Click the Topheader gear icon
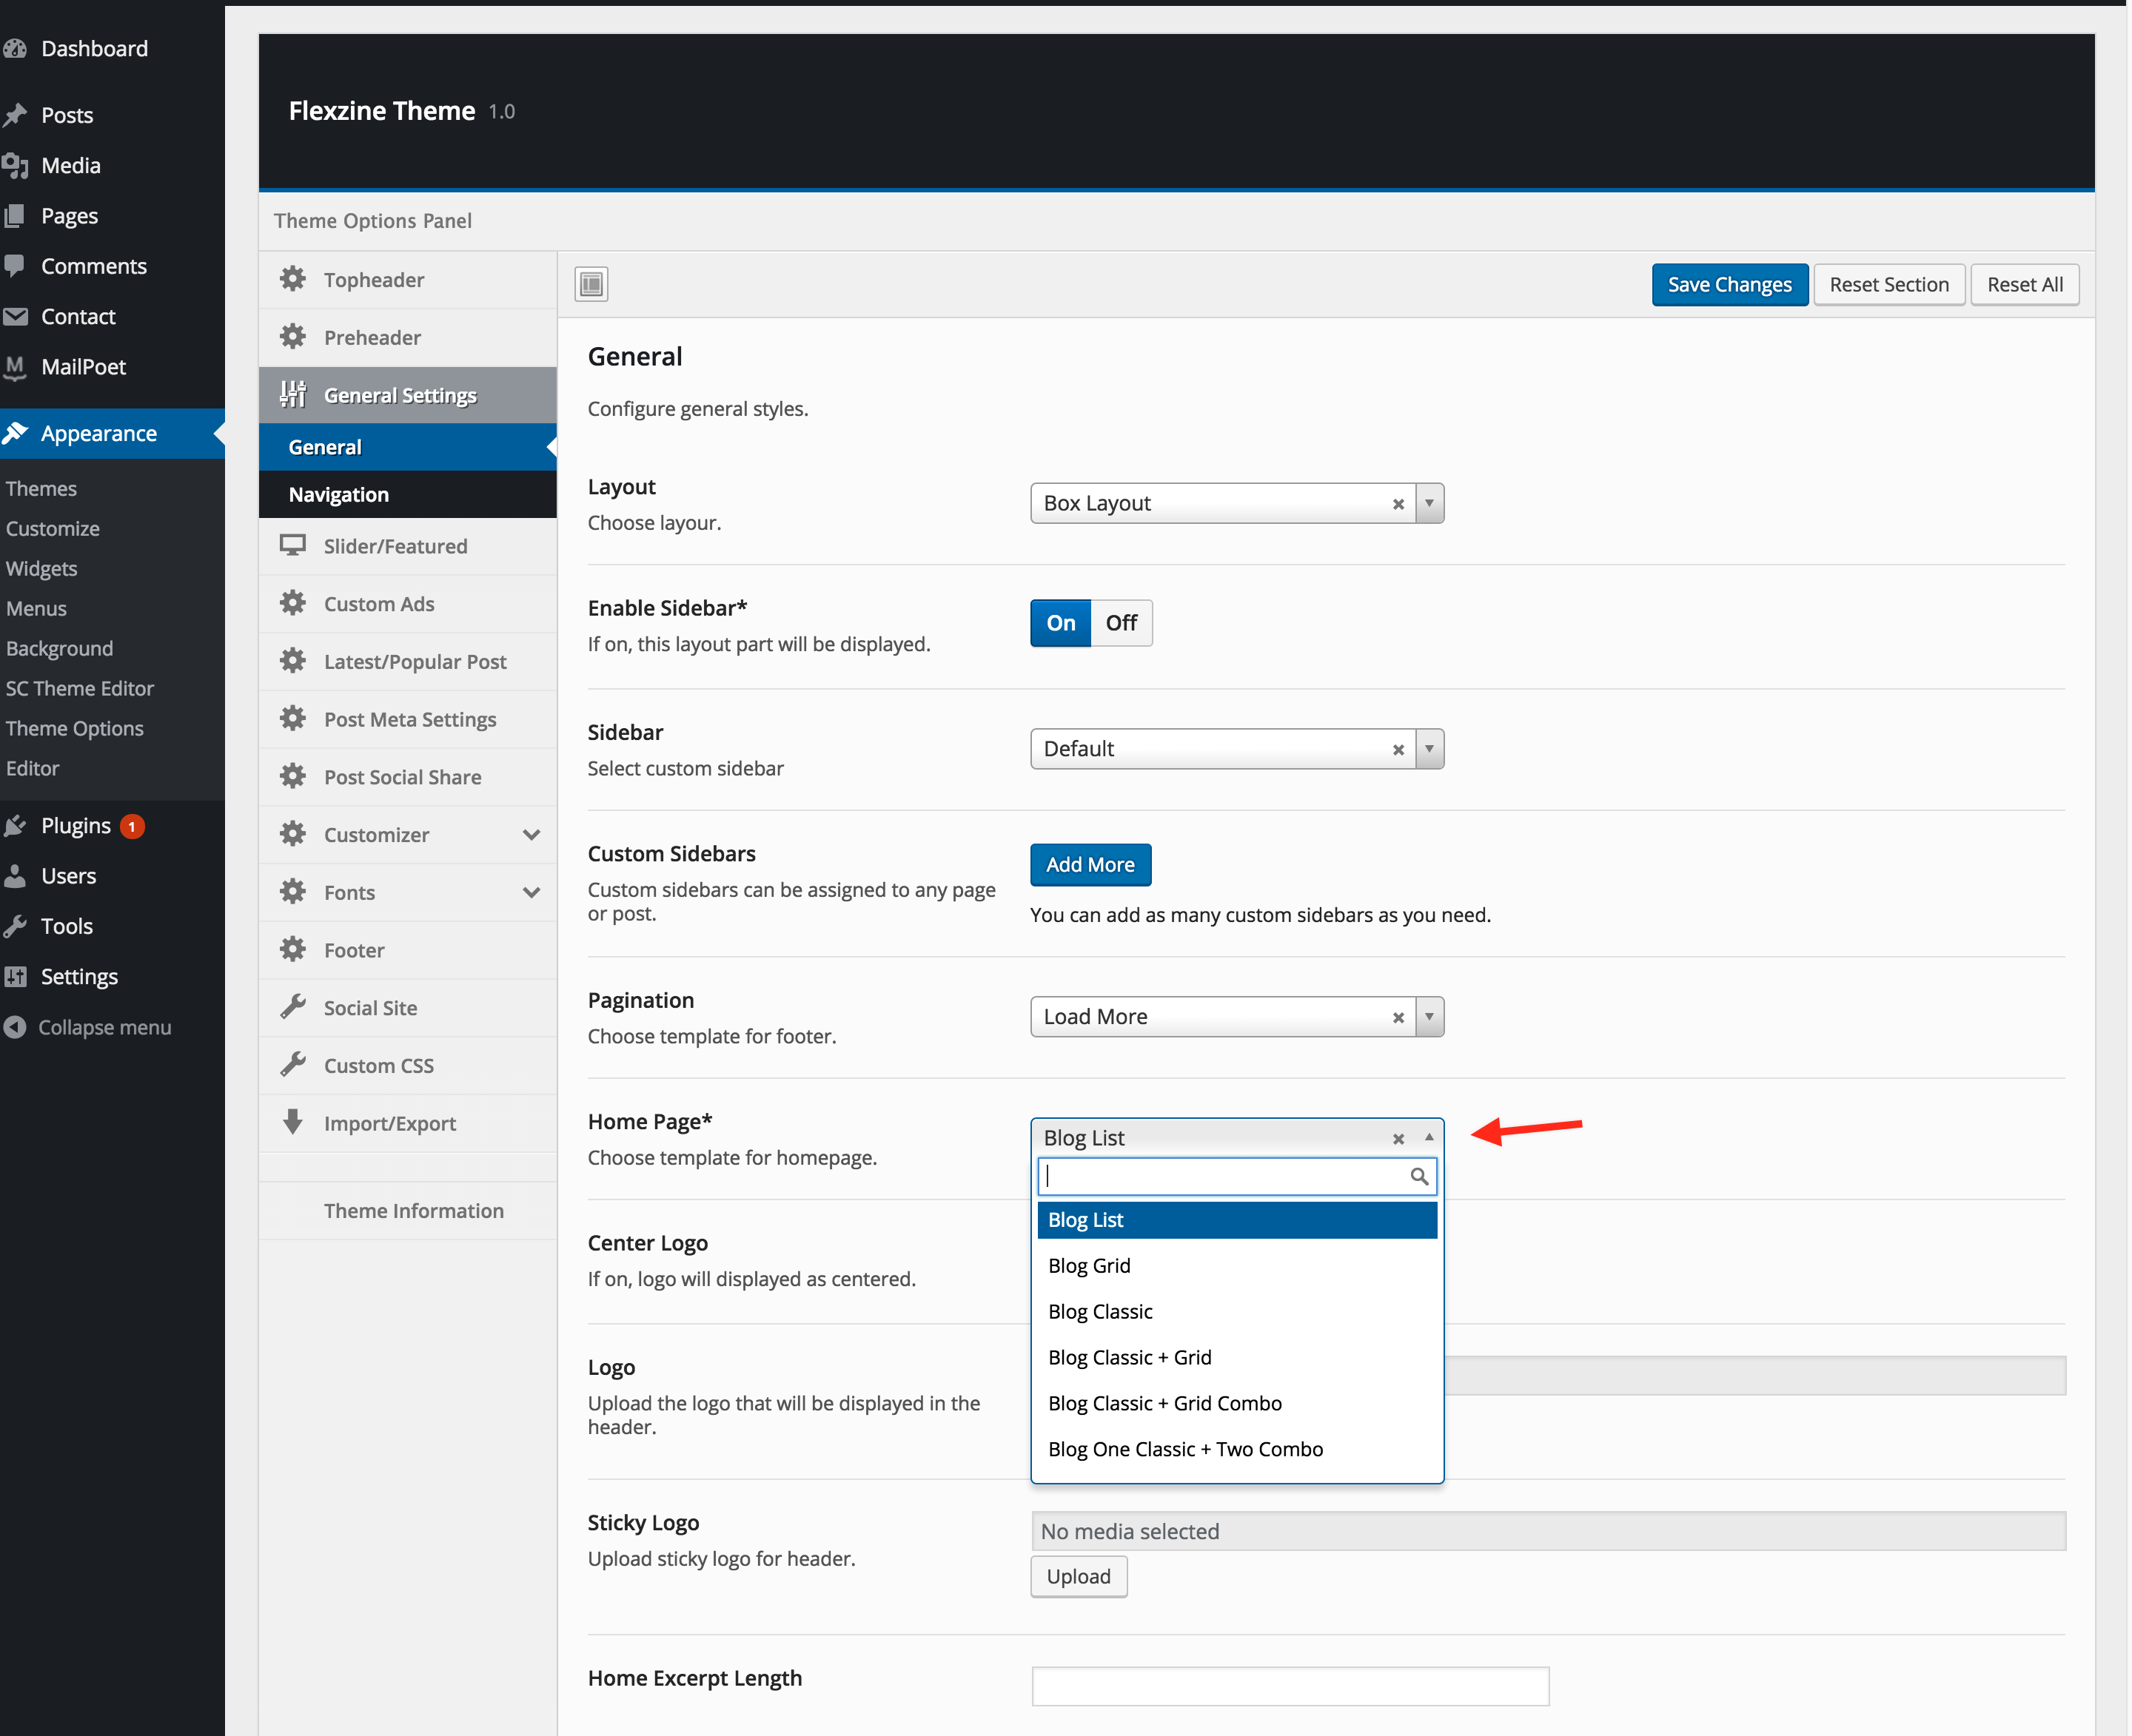The image size is (2132, 1736). (x=292, y=279)
